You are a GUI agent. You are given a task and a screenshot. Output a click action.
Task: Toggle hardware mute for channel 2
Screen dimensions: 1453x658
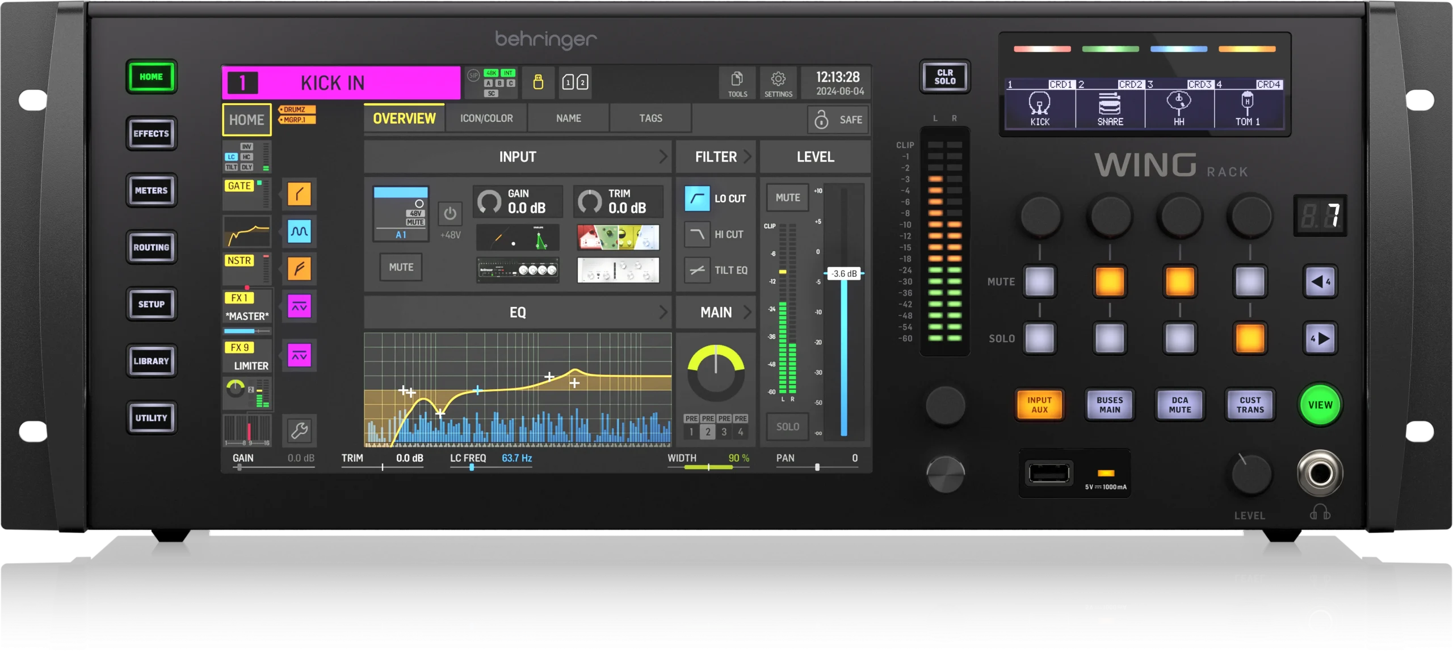click(x=1110, y=281)
